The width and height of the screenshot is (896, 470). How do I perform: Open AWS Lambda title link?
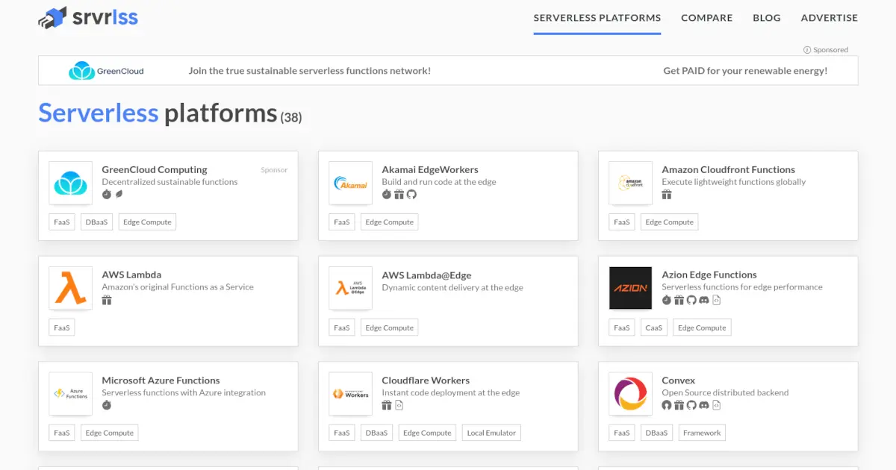pyautogui.click(x=131, y=275)
